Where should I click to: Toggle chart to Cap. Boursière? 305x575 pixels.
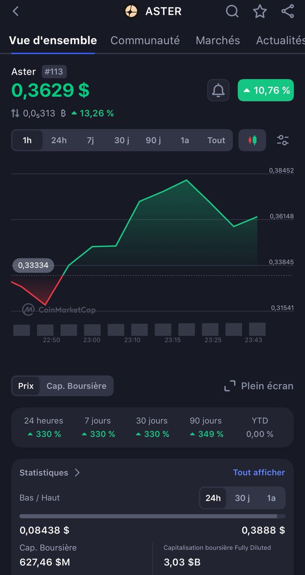point(76,386)
